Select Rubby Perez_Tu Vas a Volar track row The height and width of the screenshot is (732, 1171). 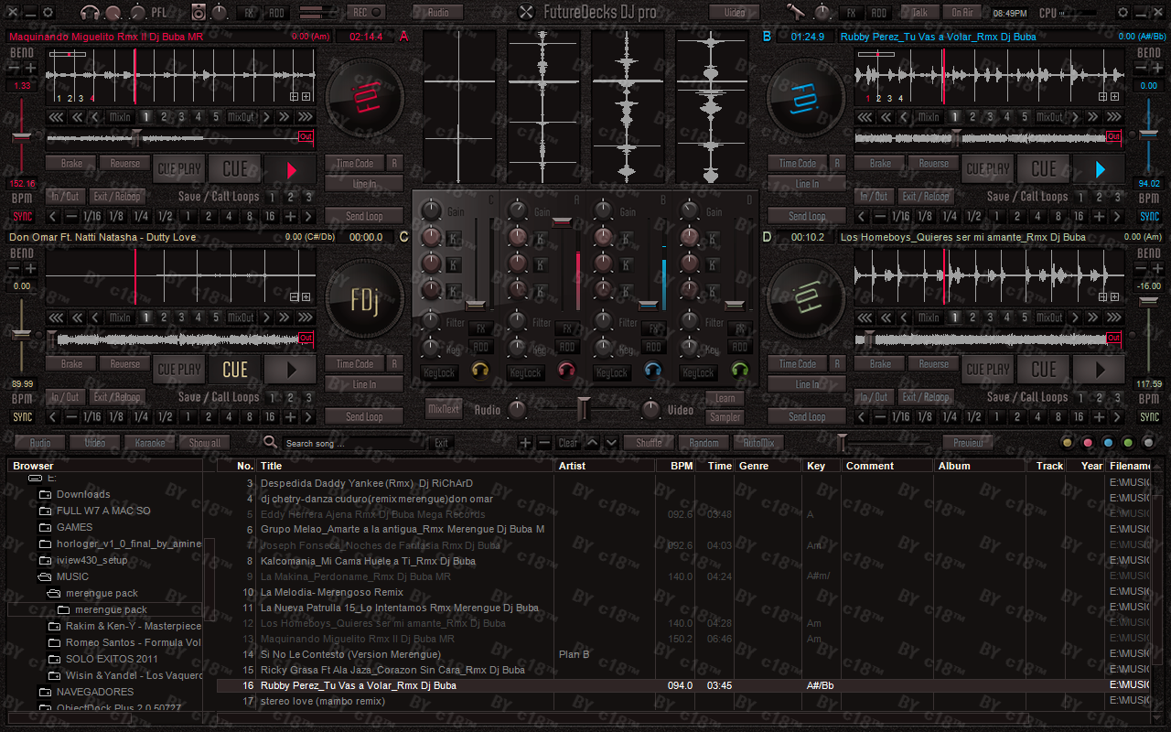point(684,685)
